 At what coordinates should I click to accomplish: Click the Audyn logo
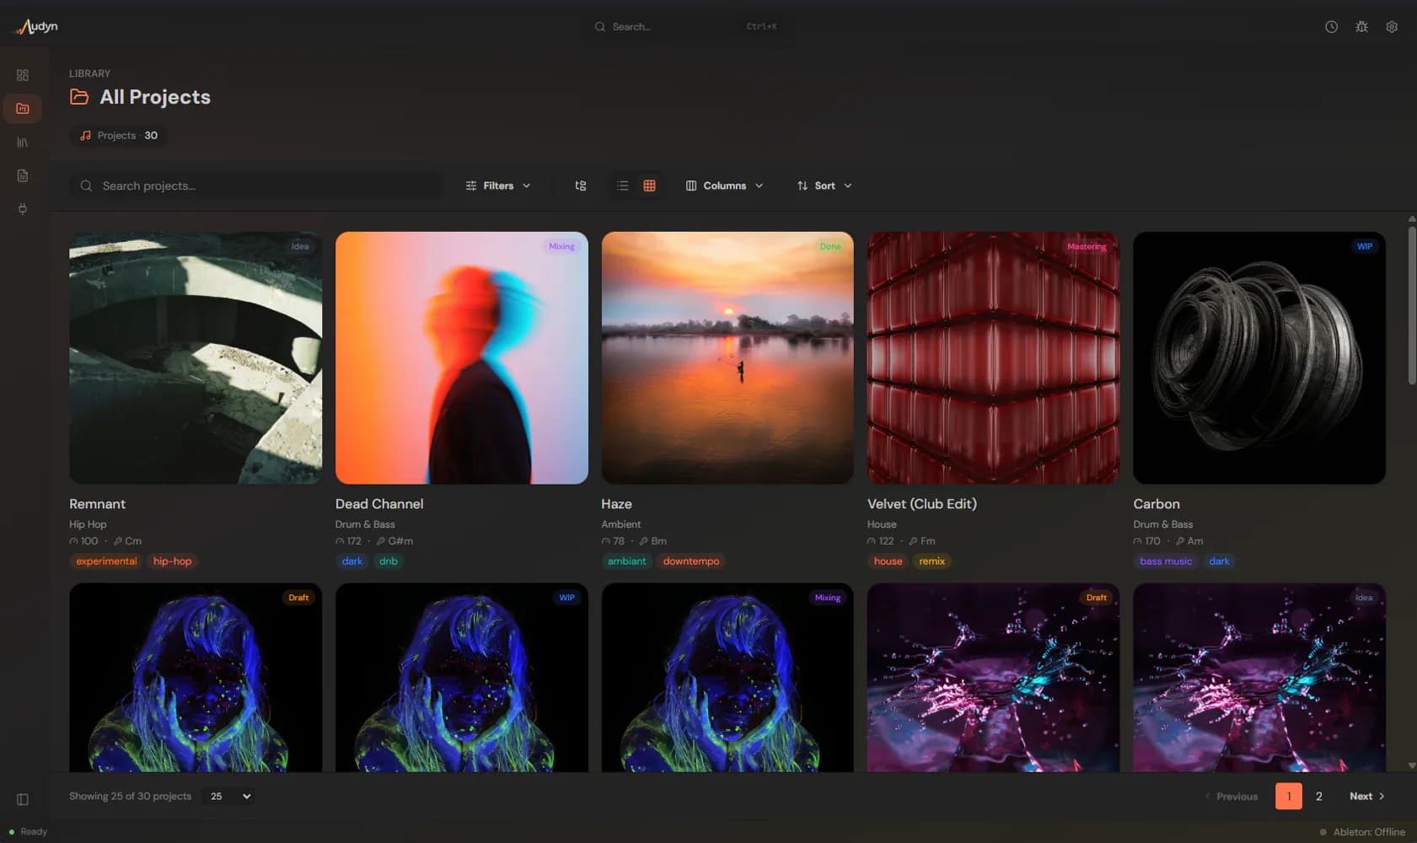point(36,27)
